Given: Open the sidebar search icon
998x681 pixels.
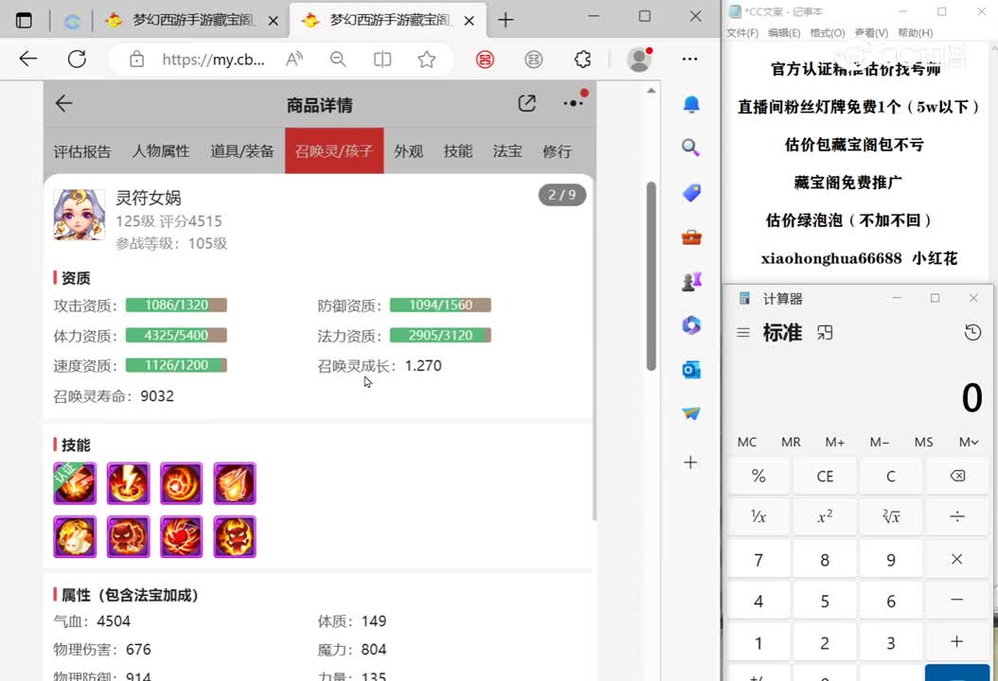Looking at the screenshot, I should (x=691, y=148).
